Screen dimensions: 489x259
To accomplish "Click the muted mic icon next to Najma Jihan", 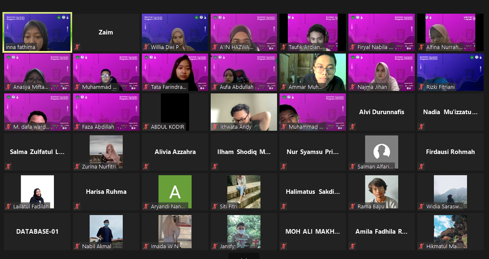I will [353, 87].
